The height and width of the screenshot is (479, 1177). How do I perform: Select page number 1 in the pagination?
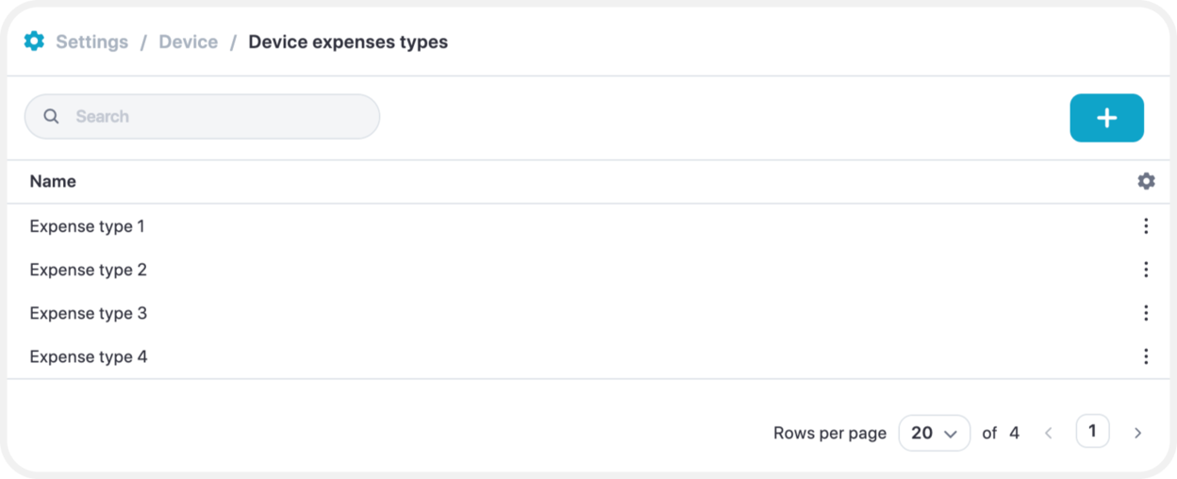pos(1092,431)
